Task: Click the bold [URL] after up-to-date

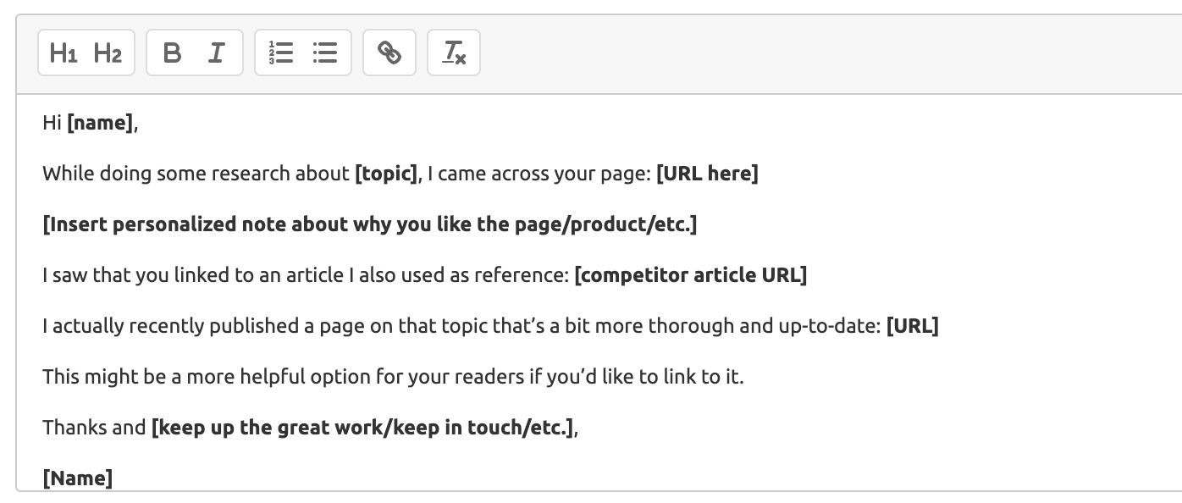Action: click(x=912, y=326)
